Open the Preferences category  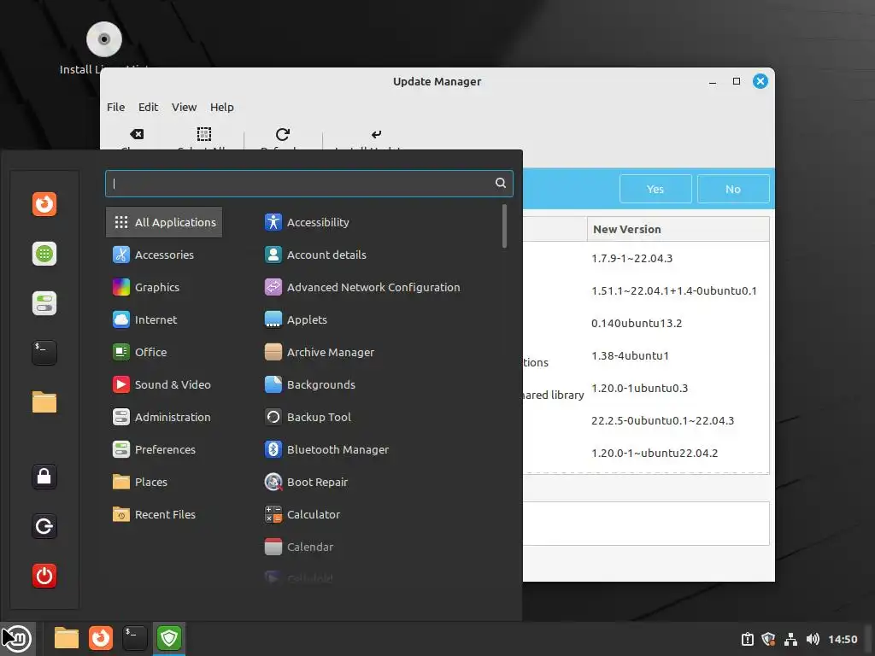pos(164,449)
